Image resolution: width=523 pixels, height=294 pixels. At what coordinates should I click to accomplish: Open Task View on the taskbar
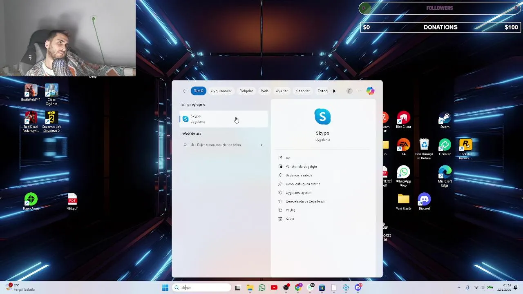coord(237,287)
